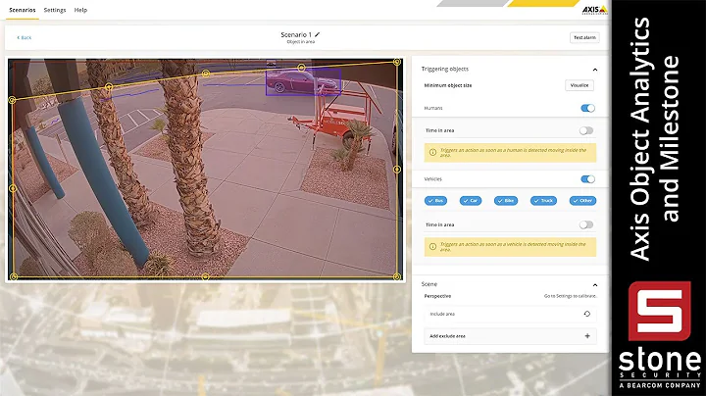The width and height of the screenshot is (706, 396).
Task: Select the bottom-left include area handle
Action: tap(14, 276)
